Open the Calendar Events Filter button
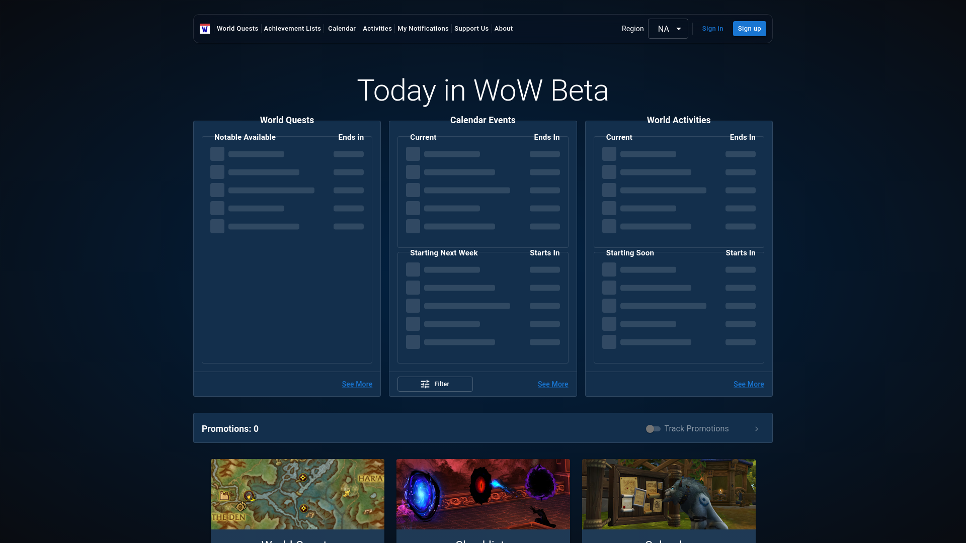 click(x=435, y=384)
